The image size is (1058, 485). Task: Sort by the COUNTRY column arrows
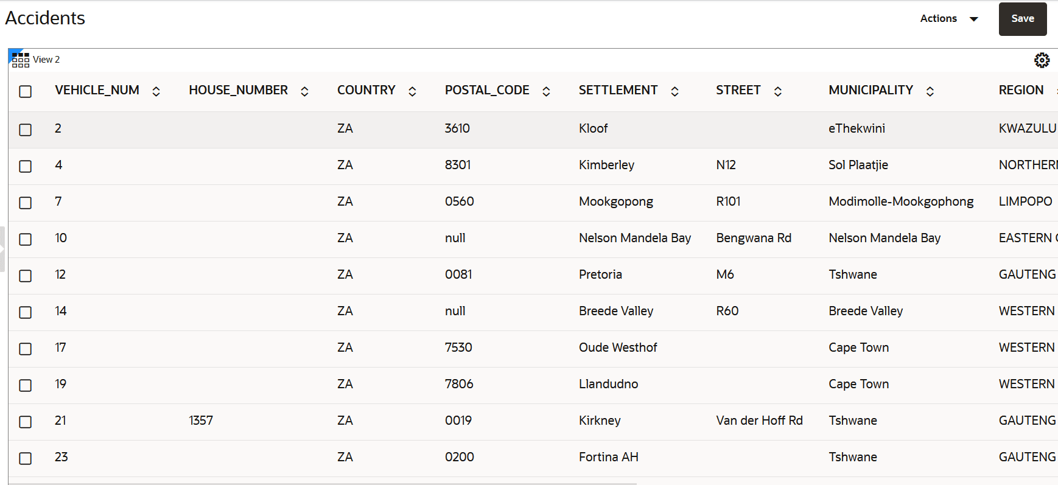pos(413,91)
